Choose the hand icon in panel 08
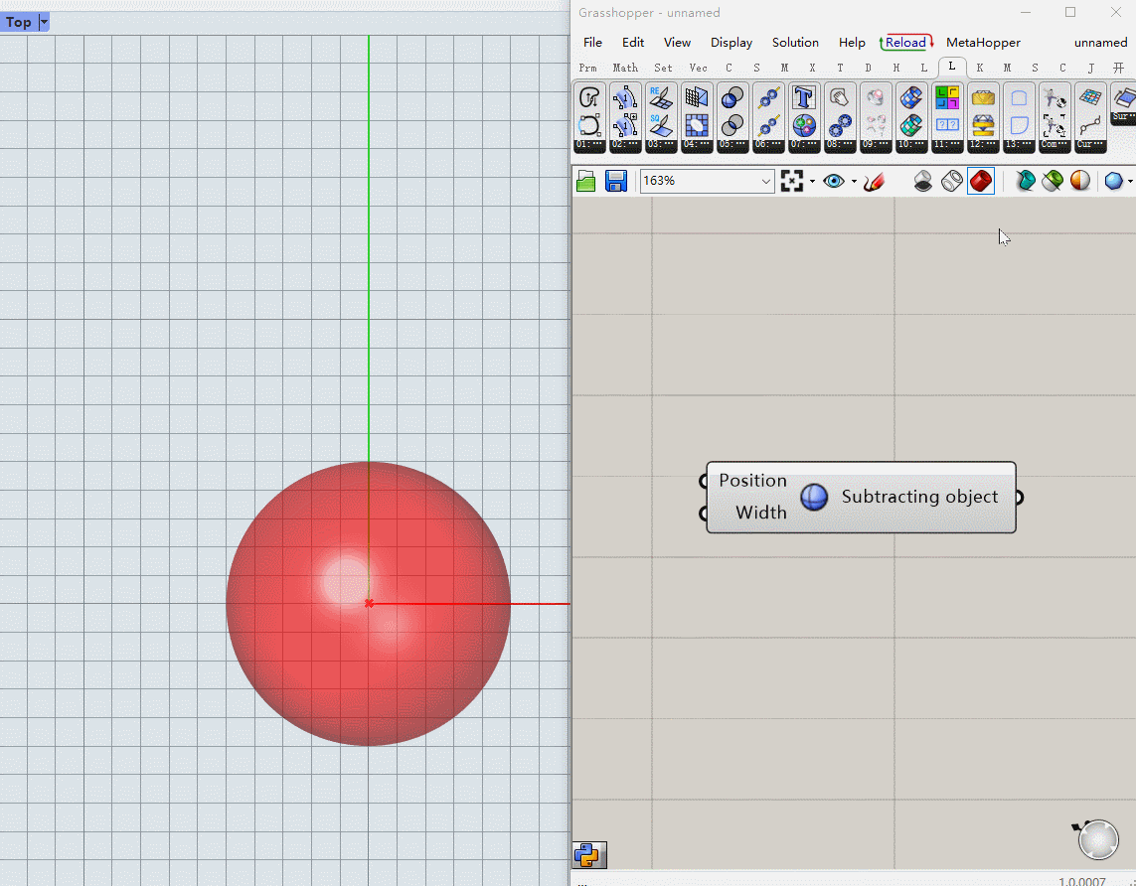The width and height of the screenshot is (1136, 886). (839, 97)
